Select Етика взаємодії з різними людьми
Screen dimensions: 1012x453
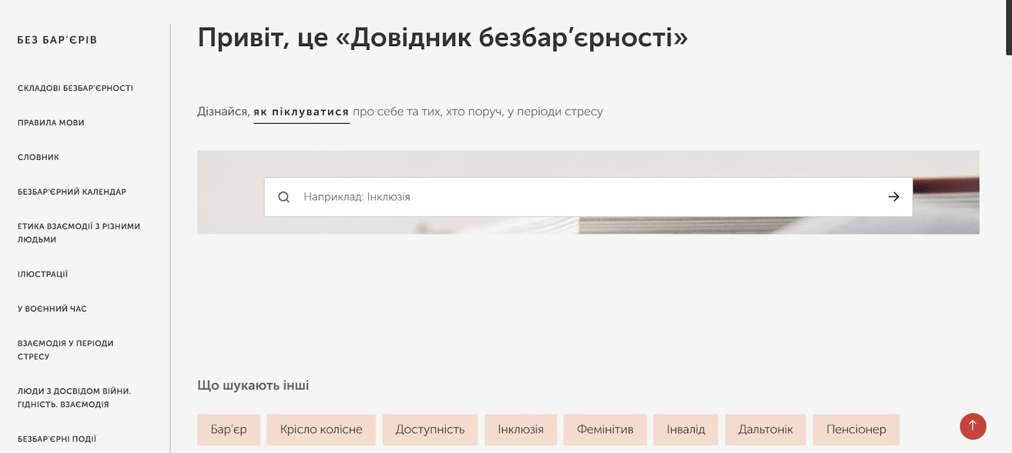pyautogui.click(x=79, y=233)
